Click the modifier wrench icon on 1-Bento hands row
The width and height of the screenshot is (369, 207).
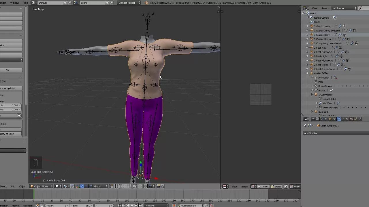[x=340, y=26]
